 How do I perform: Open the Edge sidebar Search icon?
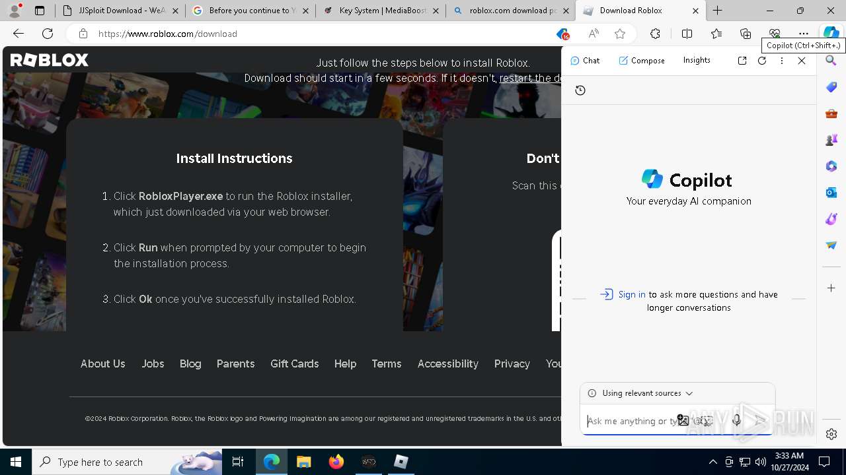coord(831,61)
